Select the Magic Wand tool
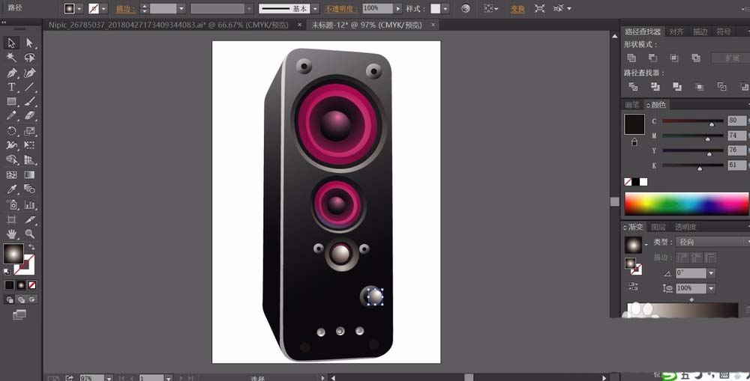Screen dimensions: 750x381 [x=11, y=58]
